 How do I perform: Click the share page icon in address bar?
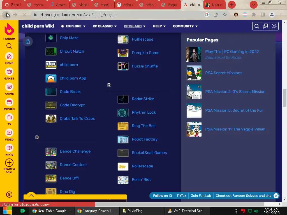[x=216, y=15]
